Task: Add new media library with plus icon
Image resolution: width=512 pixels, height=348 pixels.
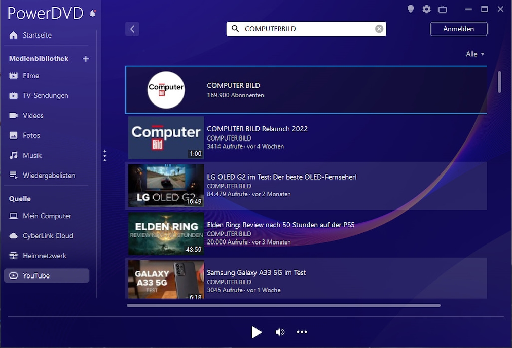Action: click(86, 59)
